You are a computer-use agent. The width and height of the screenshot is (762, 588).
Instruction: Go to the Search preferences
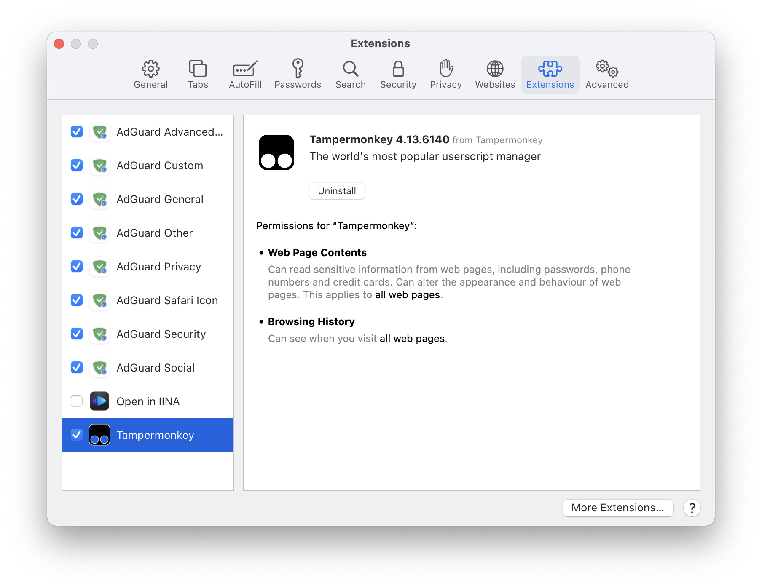350,74
